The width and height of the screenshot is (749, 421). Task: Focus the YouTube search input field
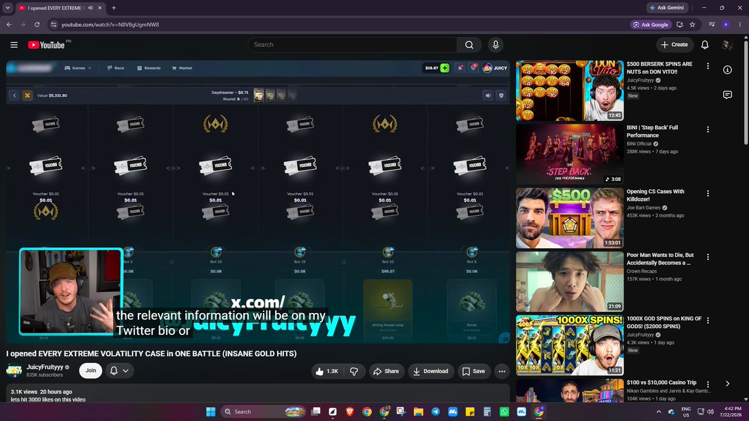[353, 45]
